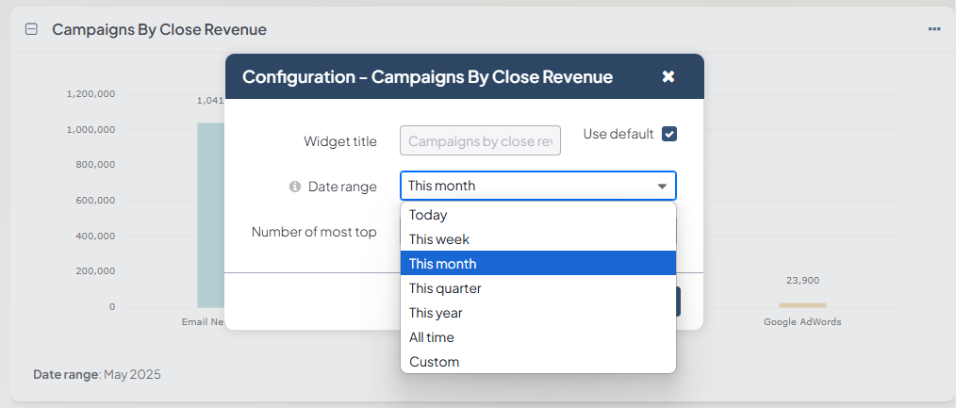Image resolution: width=956 pixels, height=408 pixels.
Task: Click the Date range select caret arrow
Action: 662,187
